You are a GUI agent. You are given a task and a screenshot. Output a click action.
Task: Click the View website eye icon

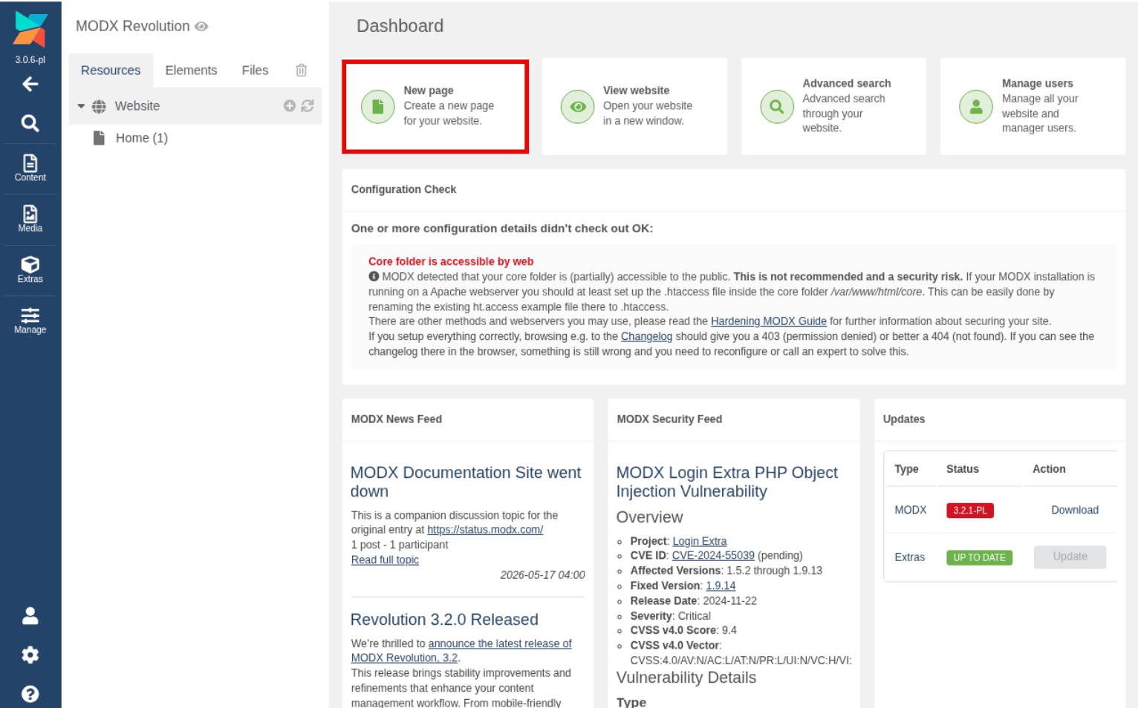point(577,107)
